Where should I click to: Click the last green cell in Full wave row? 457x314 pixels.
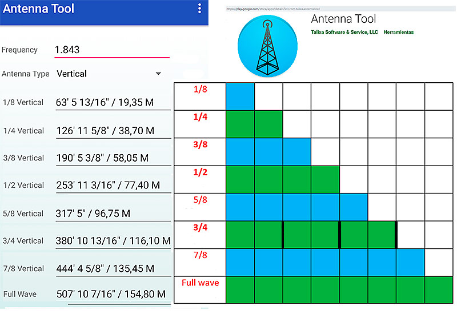coord(438,289)
